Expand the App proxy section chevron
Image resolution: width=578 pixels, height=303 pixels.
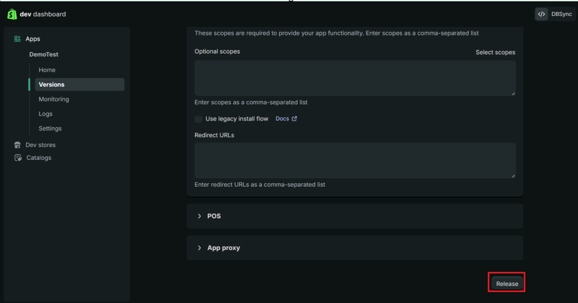(199, 248)
